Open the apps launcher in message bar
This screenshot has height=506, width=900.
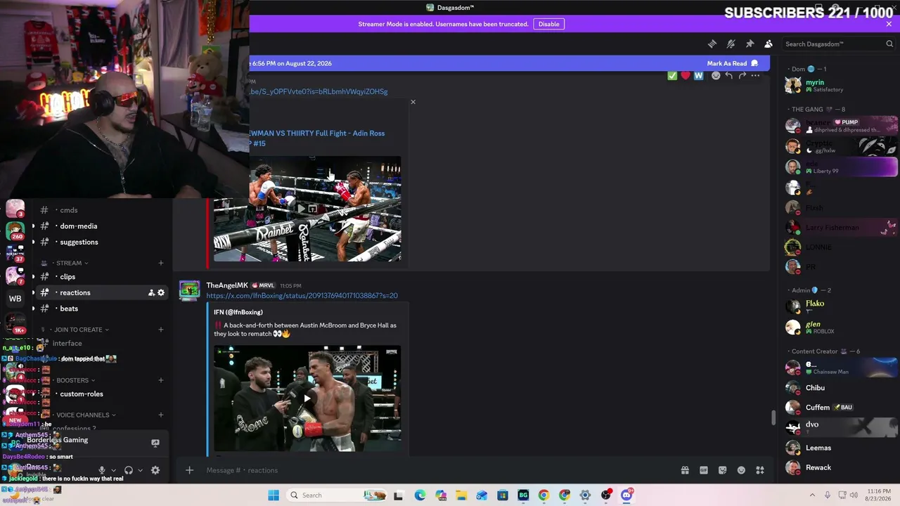760,470
